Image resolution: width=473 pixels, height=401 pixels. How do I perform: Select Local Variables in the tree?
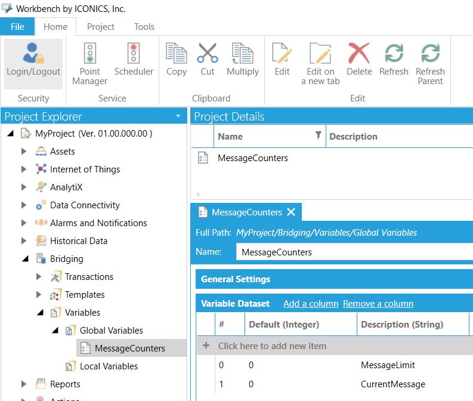click(109, 366)
